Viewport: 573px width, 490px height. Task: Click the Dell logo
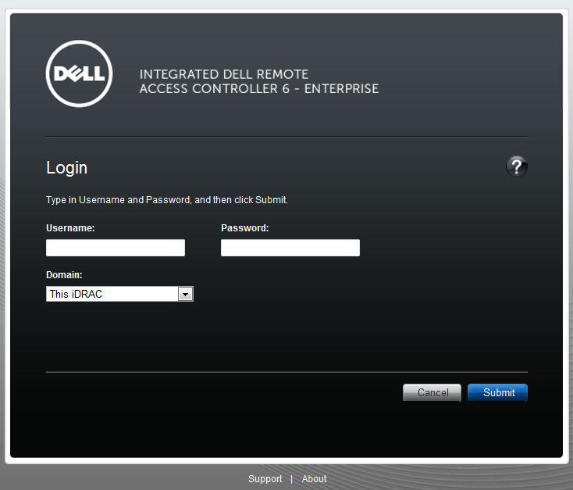80,74
